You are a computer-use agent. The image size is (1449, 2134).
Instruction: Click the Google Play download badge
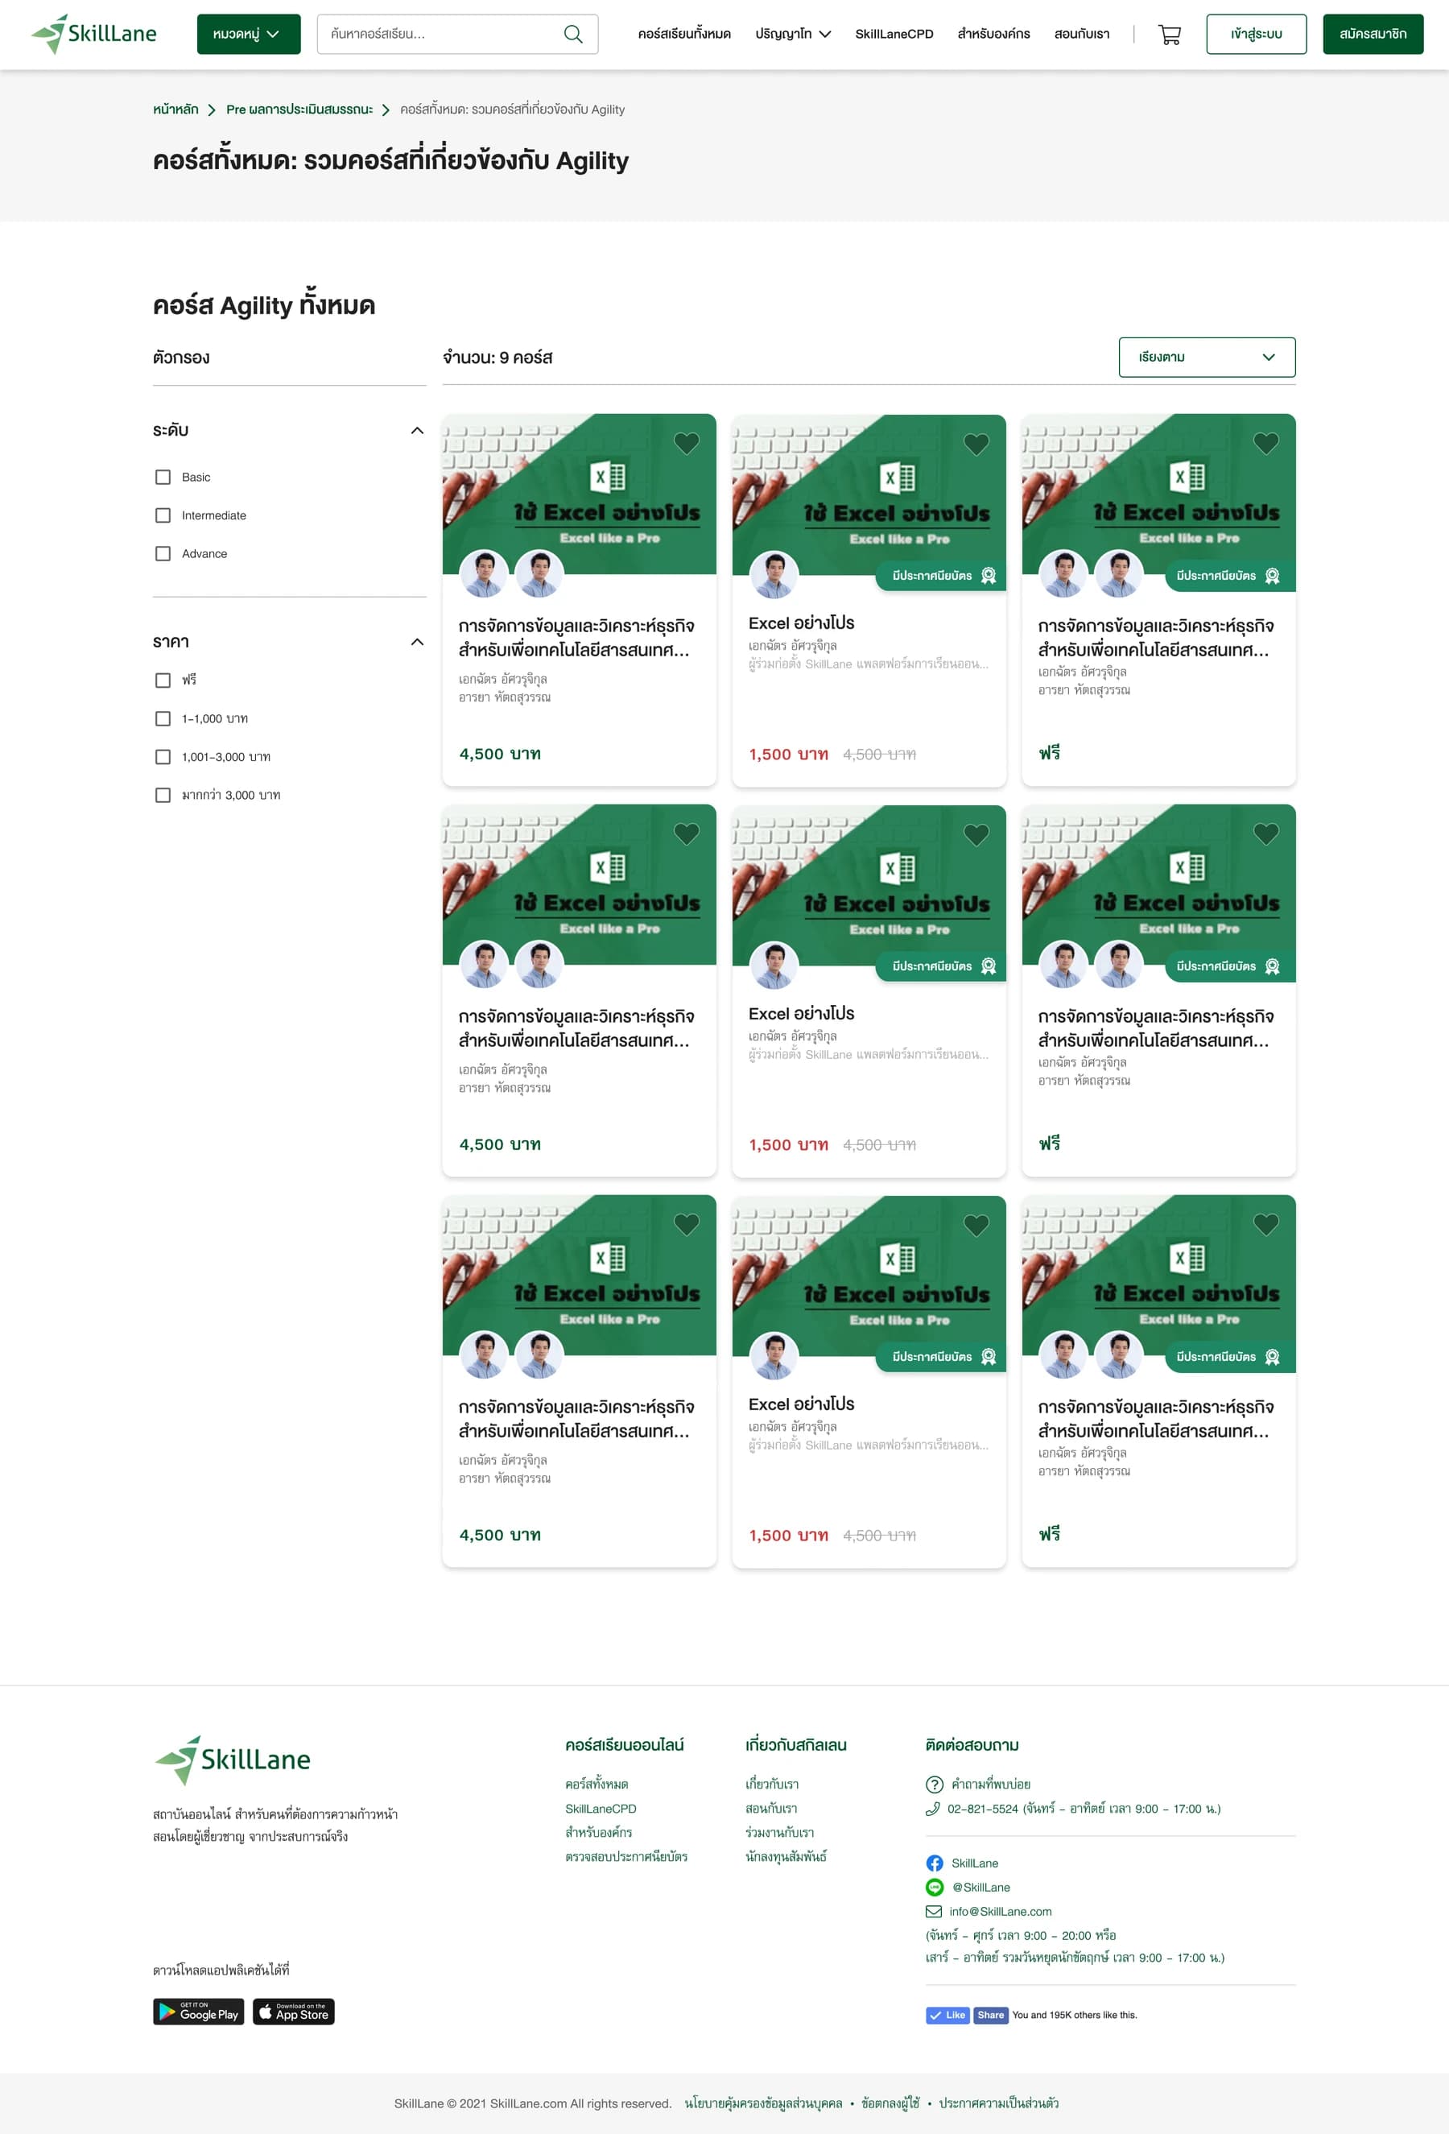point(198,2011)
